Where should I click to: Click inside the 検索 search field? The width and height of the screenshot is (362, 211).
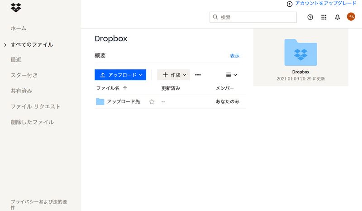pos(253,17)
